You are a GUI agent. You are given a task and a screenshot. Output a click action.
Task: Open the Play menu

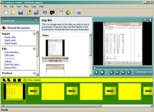click(x=26, y=7)
